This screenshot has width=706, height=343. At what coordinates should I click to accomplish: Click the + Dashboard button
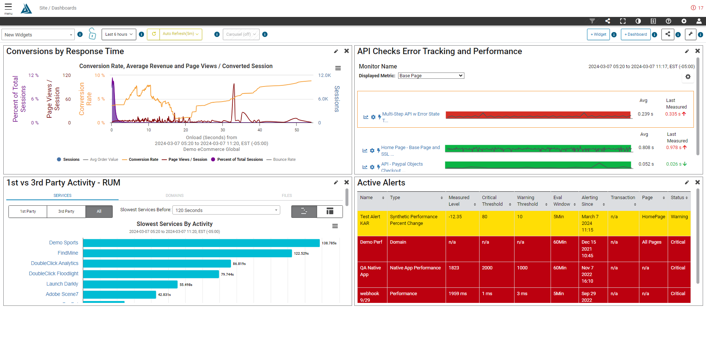point(635,34)
